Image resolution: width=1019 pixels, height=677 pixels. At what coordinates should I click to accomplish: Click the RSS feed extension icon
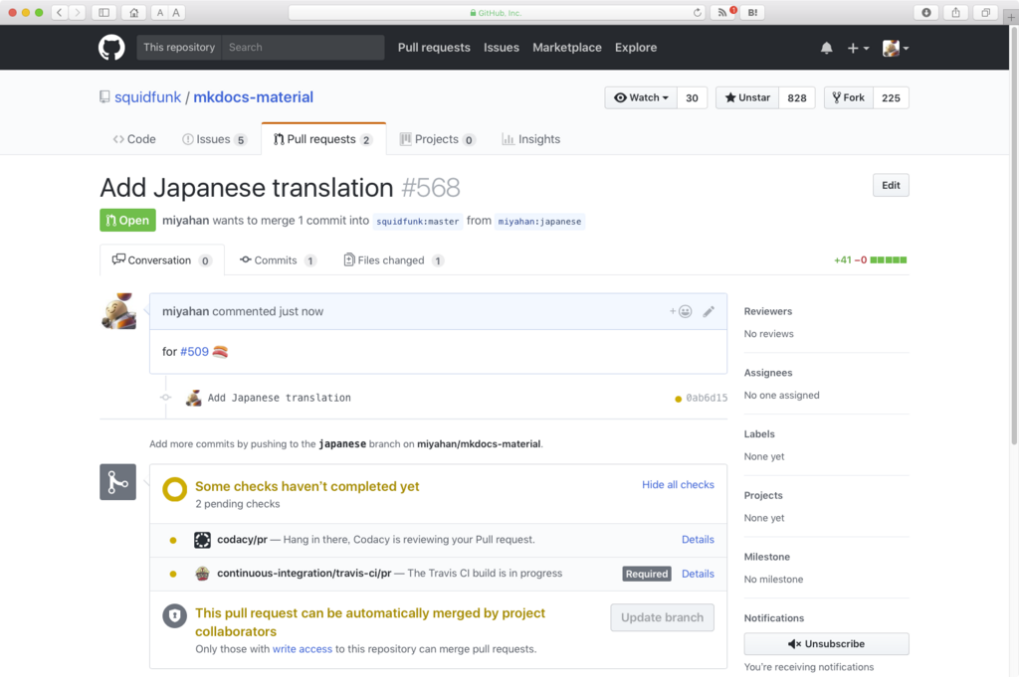722,12
